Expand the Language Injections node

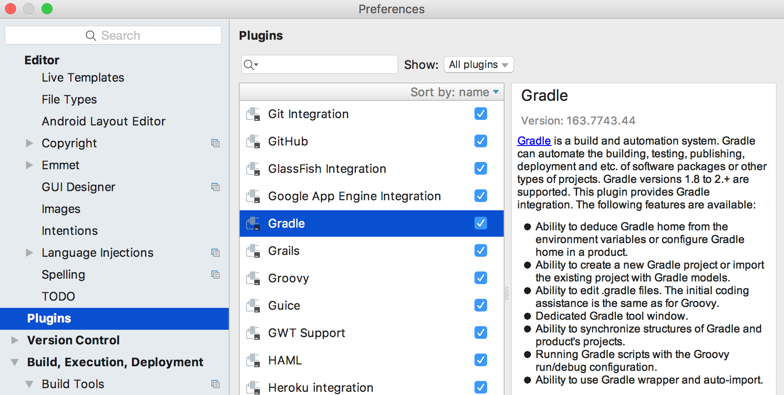30,253
